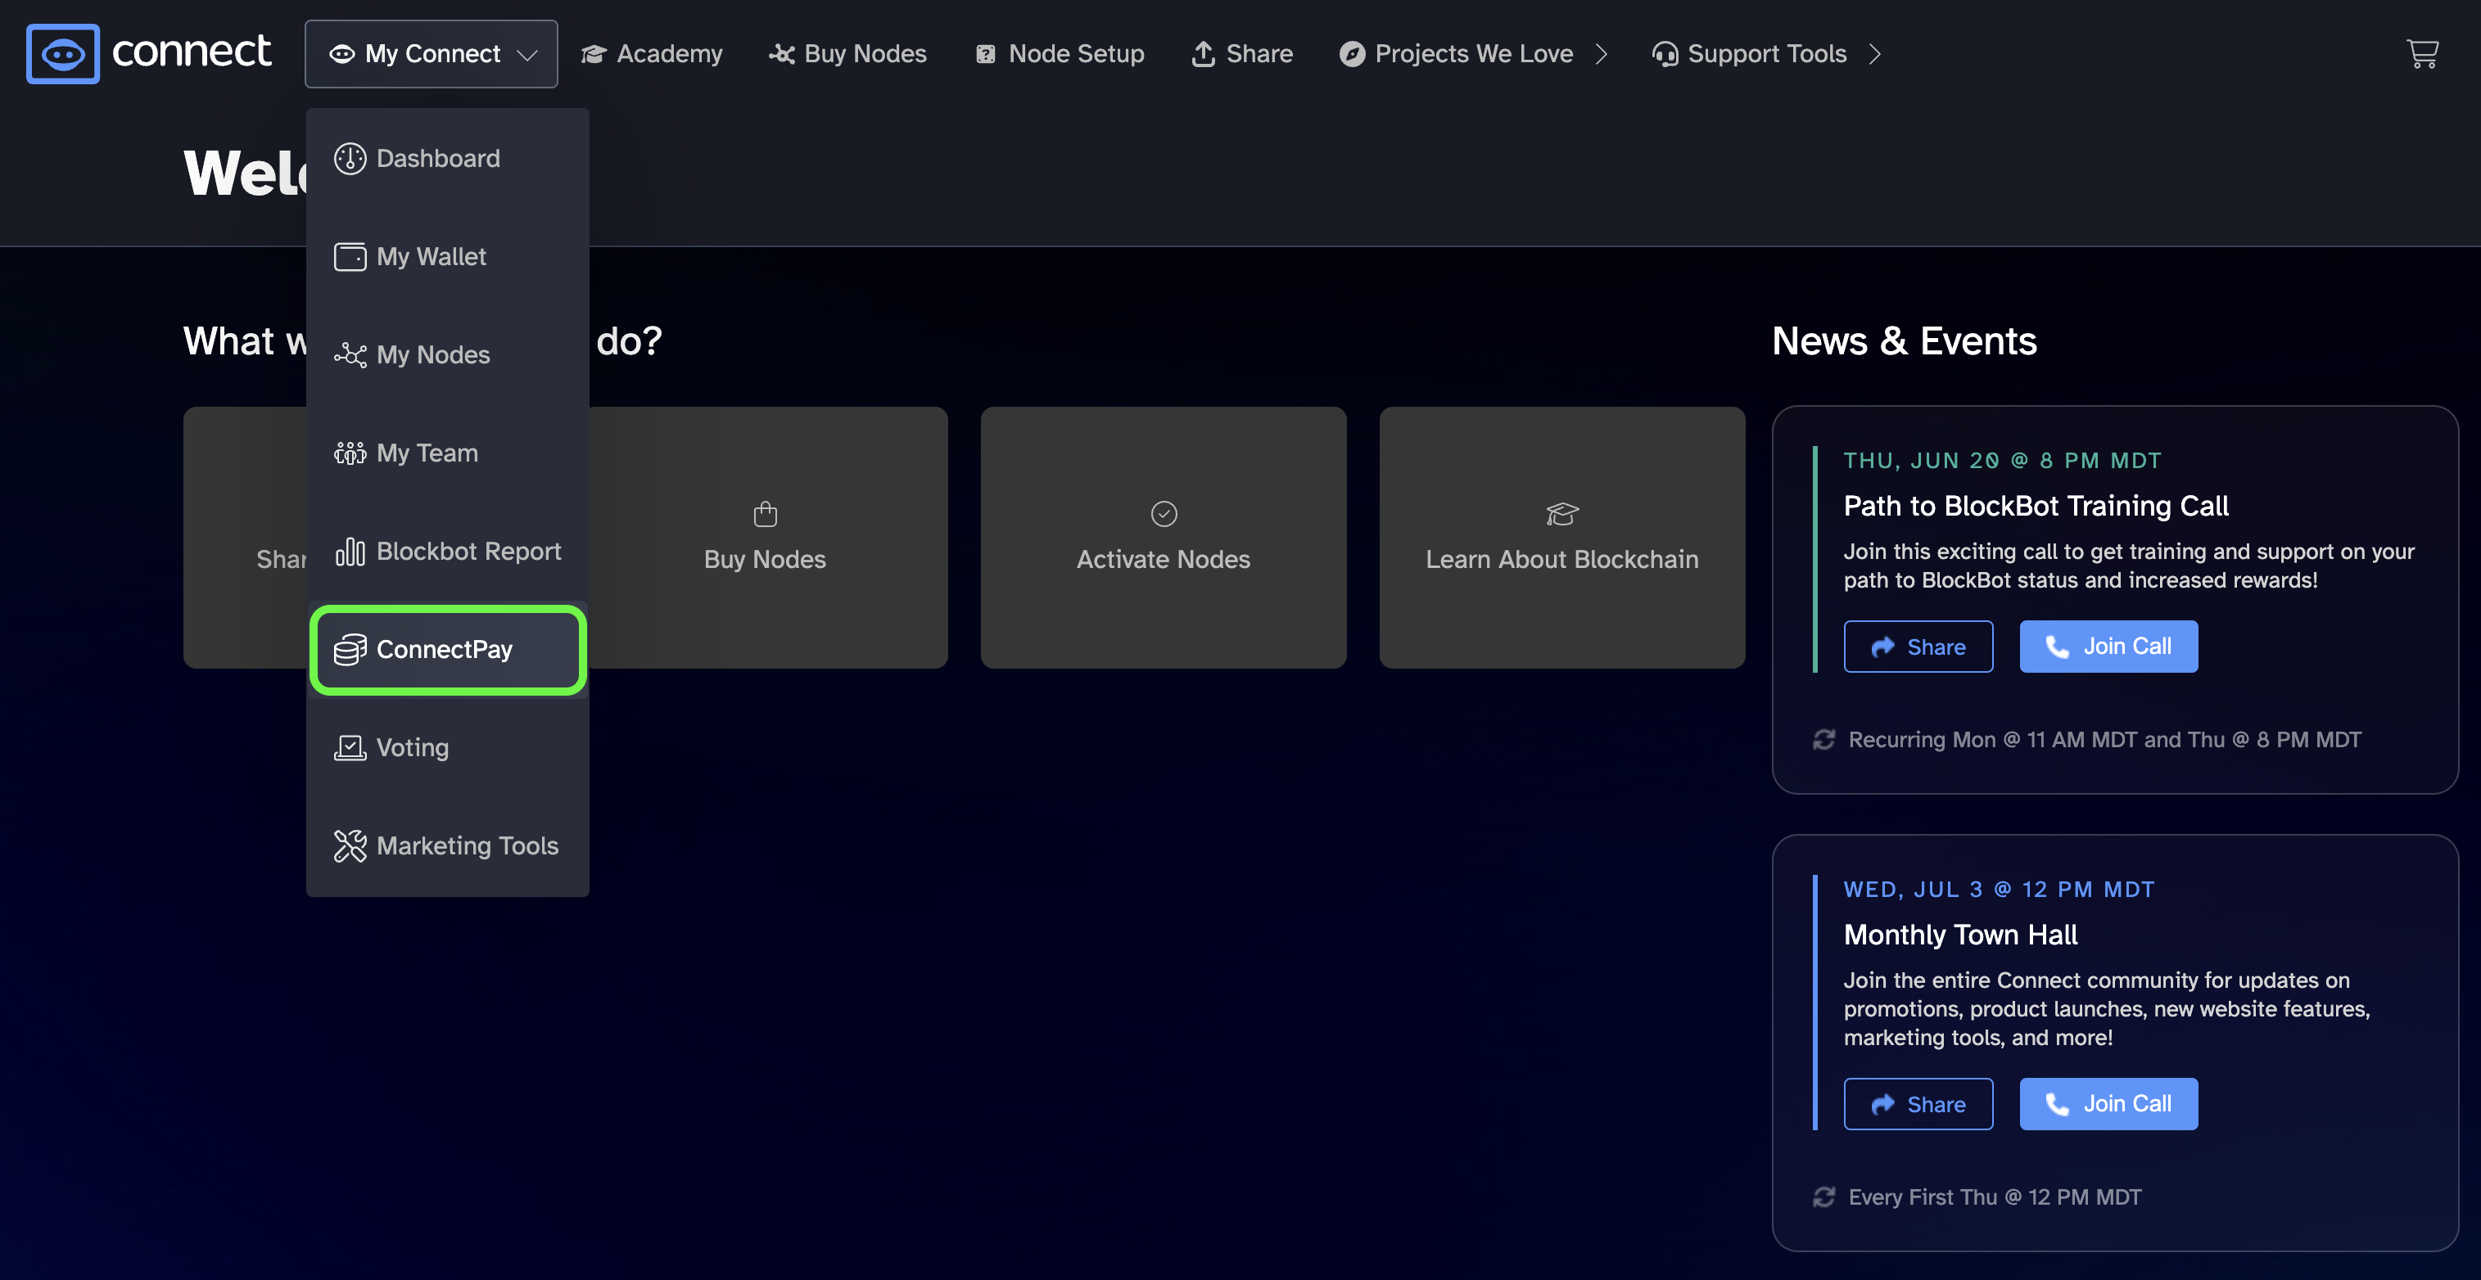The width and height of the screenshot is (2481, 1280).
Task: Click the Connect robot logo icon
Action: 62,54
